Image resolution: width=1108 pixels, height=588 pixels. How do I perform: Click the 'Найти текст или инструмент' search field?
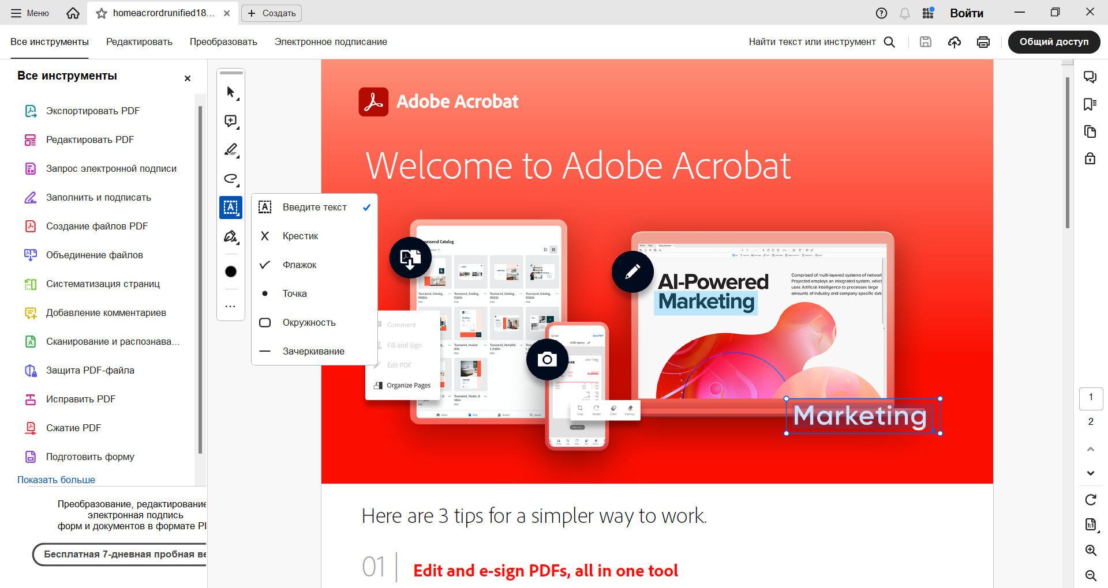pyautogui.click(x=812, y=42)
